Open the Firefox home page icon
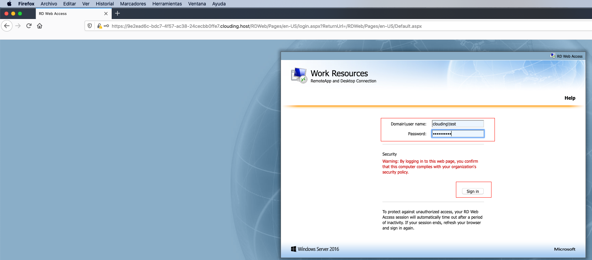 pyautogui.click(x=40, y=26)
